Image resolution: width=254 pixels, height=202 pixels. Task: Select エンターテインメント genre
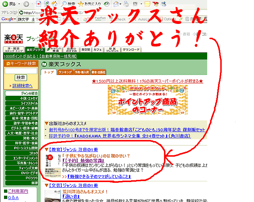pyautogui.click(x=21, y=158)
